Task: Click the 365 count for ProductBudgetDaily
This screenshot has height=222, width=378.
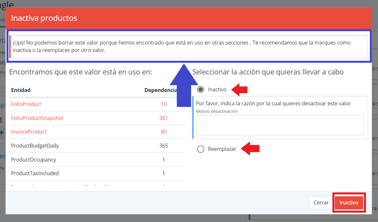Action: [x=164, y=146]
